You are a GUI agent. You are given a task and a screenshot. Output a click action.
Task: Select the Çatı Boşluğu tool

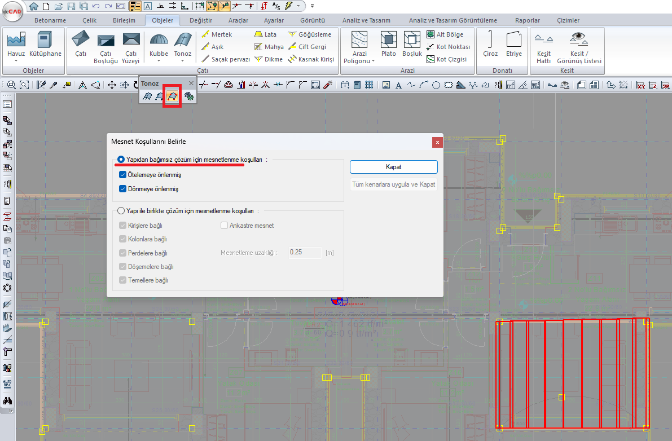click(x=106, y=48)
